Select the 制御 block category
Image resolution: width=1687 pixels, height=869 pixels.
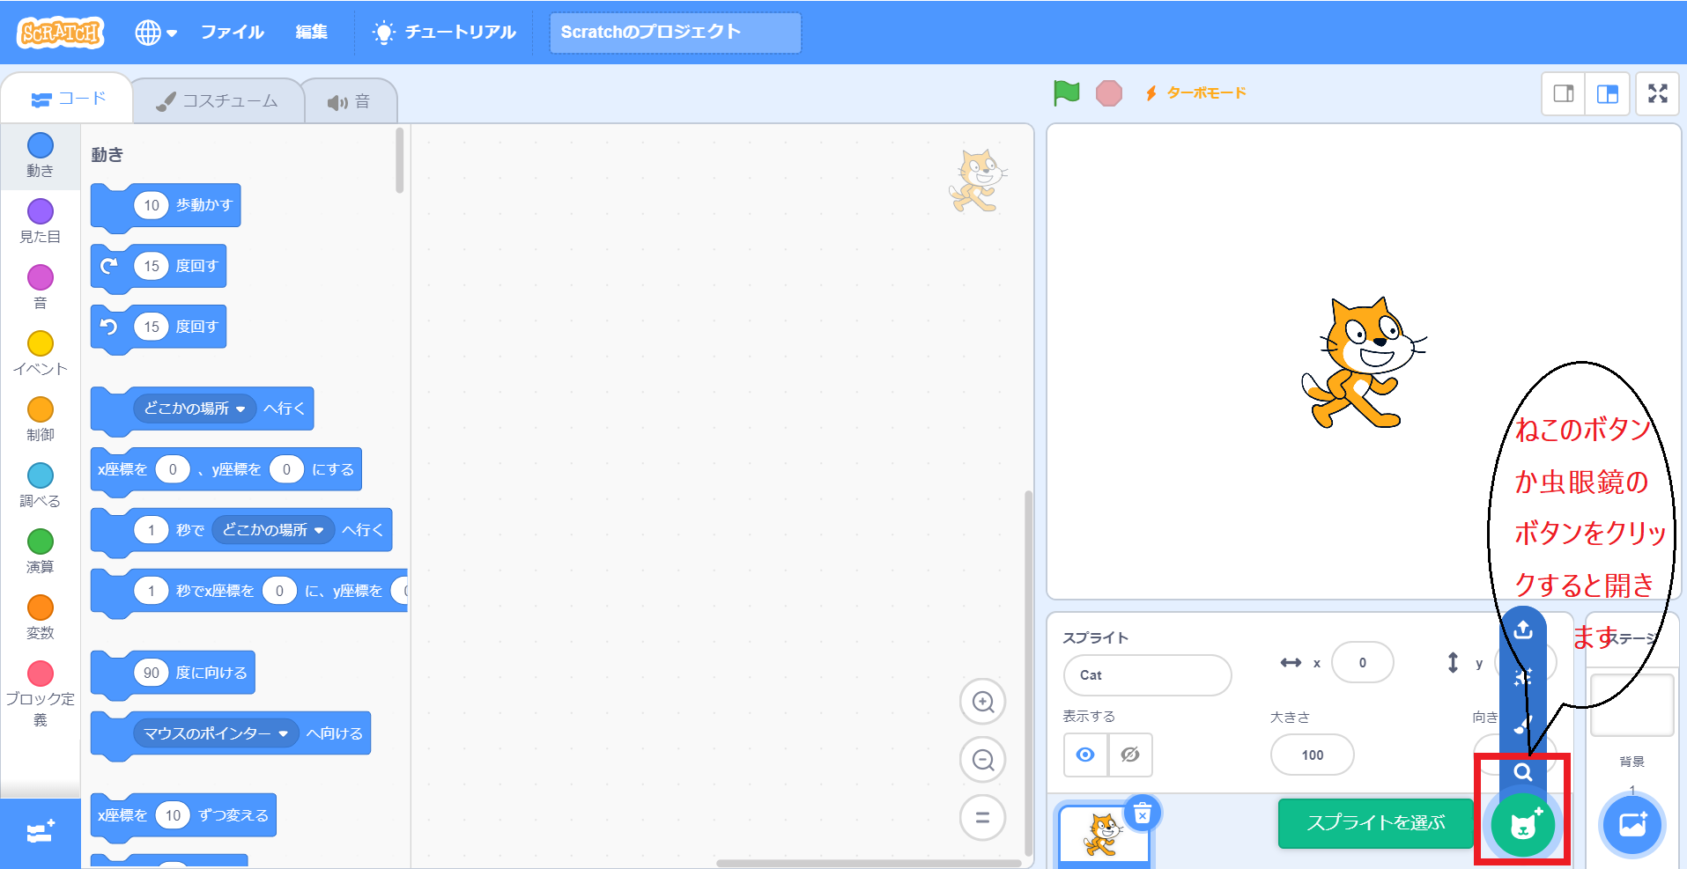pyautogui.click(x=41, y=419)
